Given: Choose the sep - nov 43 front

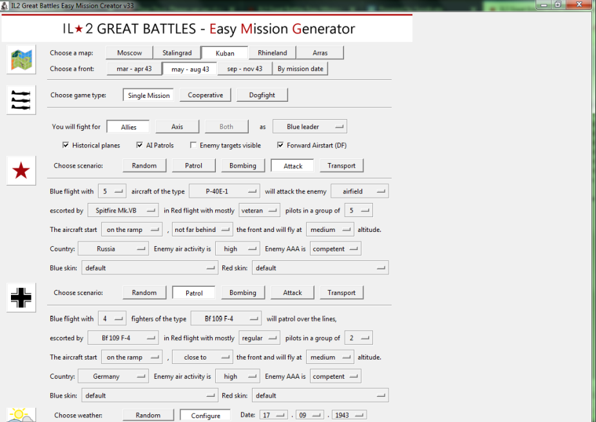Looking at the screenshot, I should (245, 69).
